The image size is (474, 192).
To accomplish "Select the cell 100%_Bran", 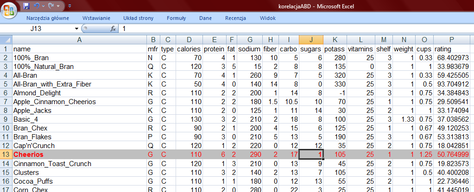I will [x=80, y=58].
